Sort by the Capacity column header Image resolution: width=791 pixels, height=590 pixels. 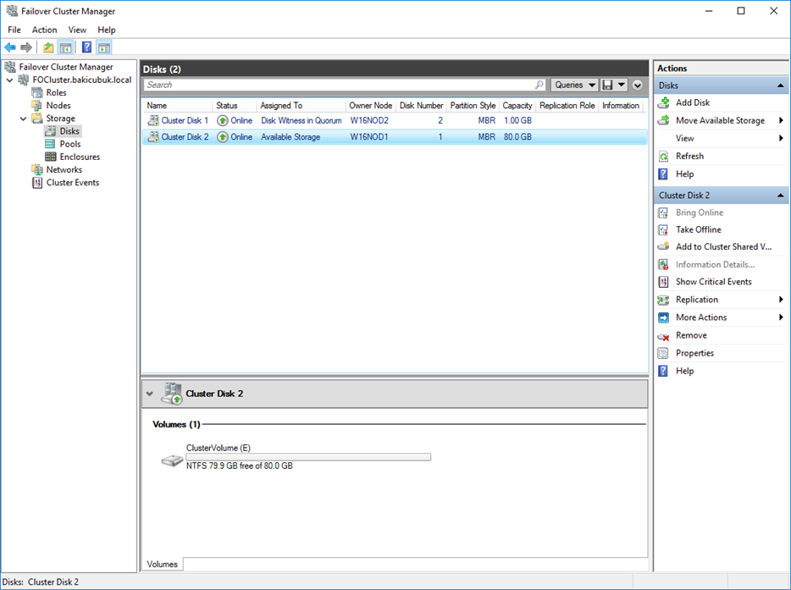tap(517, 106)
